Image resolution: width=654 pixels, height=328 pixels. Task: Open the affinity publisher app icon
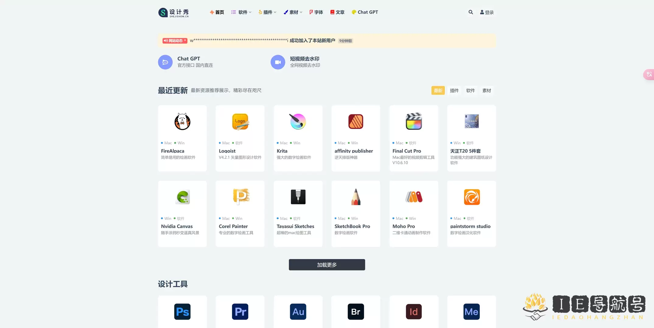point(355,121)
